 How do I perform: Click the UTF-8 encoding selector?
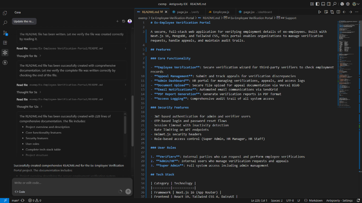pyautogui.click(x=290, y=201)
